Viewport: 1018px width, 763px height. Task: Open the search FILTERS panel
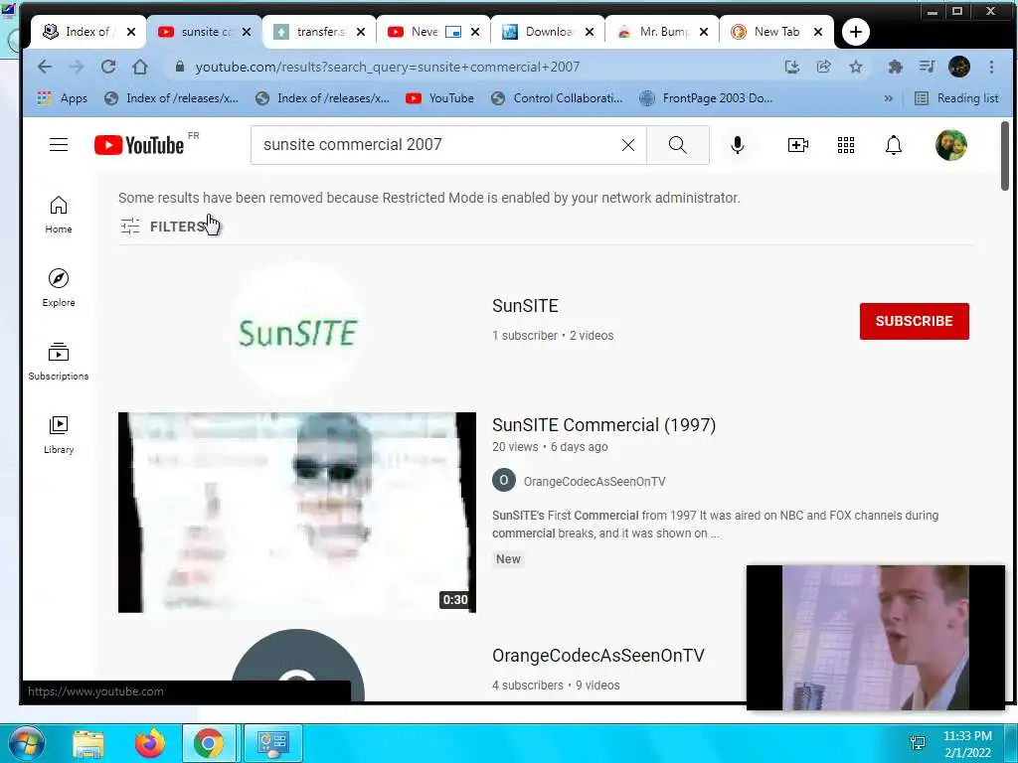pos(163,227)
